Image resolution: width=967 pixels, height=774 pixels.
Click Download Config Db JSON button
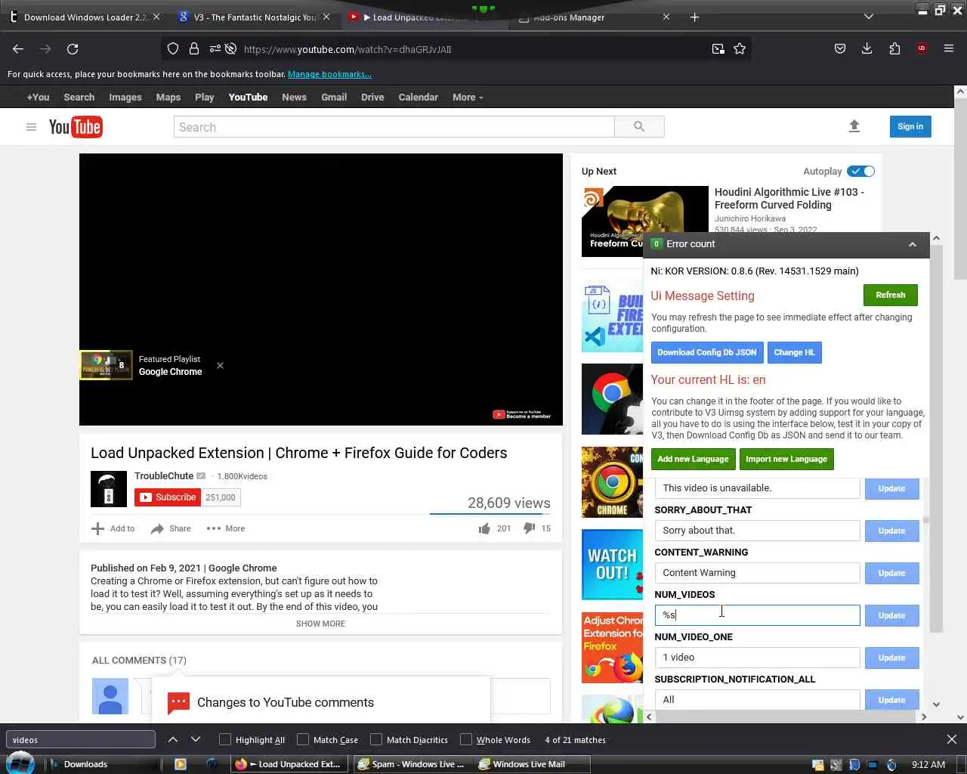point(706,352)
